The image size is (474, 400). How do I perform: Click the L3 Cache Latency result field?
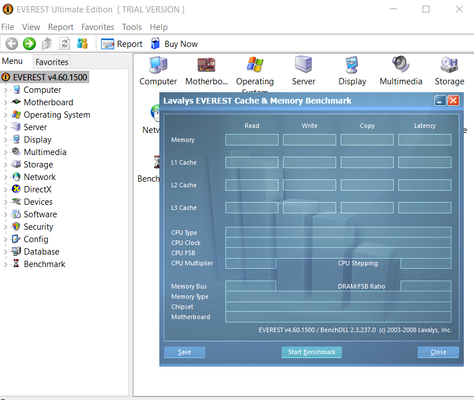click(425, 208)
